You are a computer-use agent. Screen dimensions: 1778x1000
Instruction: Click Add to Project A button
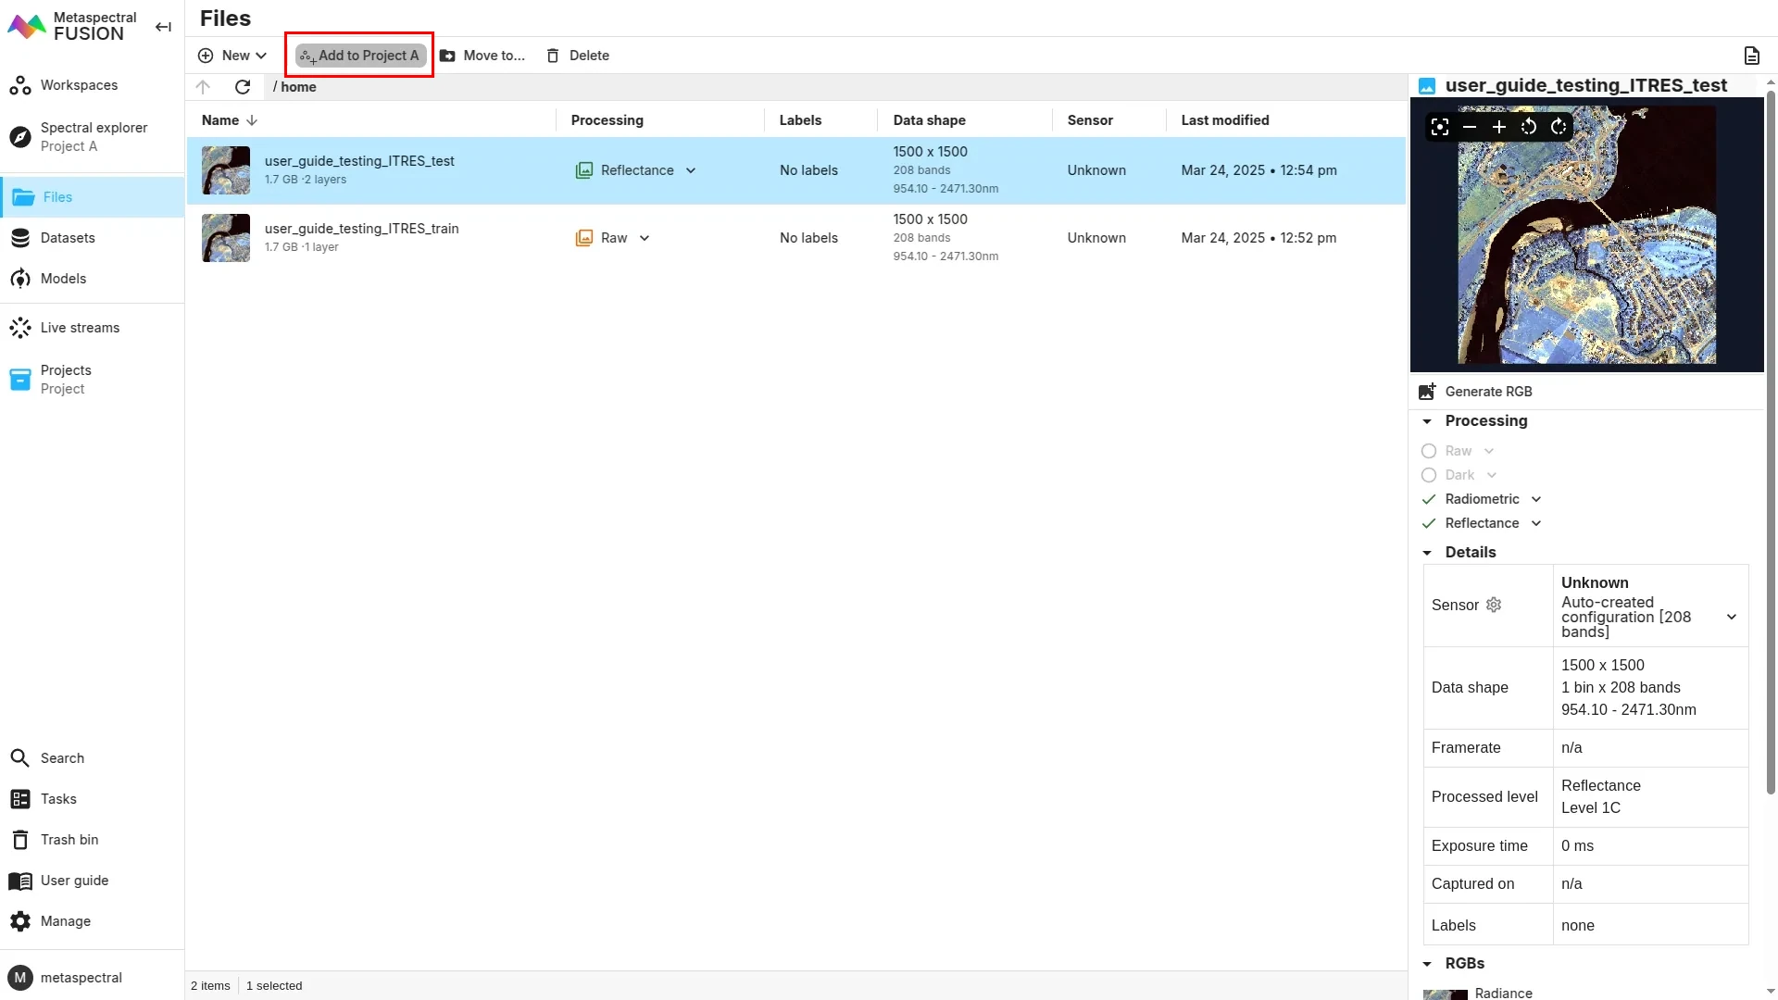point(360,56)
